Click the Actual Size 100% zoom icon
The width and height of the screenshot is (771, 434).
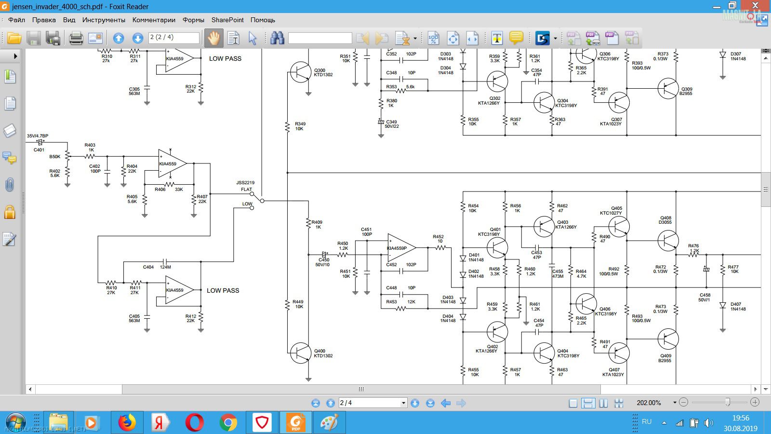(434, 38)
